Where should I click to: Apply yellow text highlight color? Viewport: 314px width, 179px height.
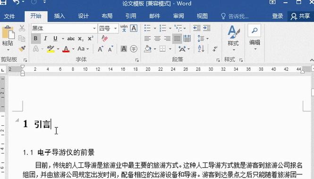pyautogui.click(x=51, y=49)
